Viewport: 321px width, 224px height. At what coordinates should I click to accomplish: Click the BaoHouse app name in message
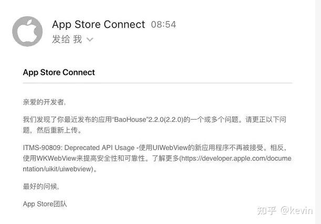point(130,120)
